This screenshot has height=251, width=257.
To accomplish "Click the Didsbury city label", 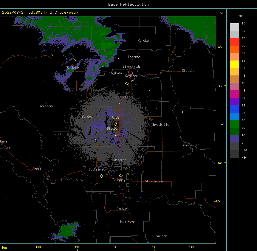I will click(x=114, y=128).
